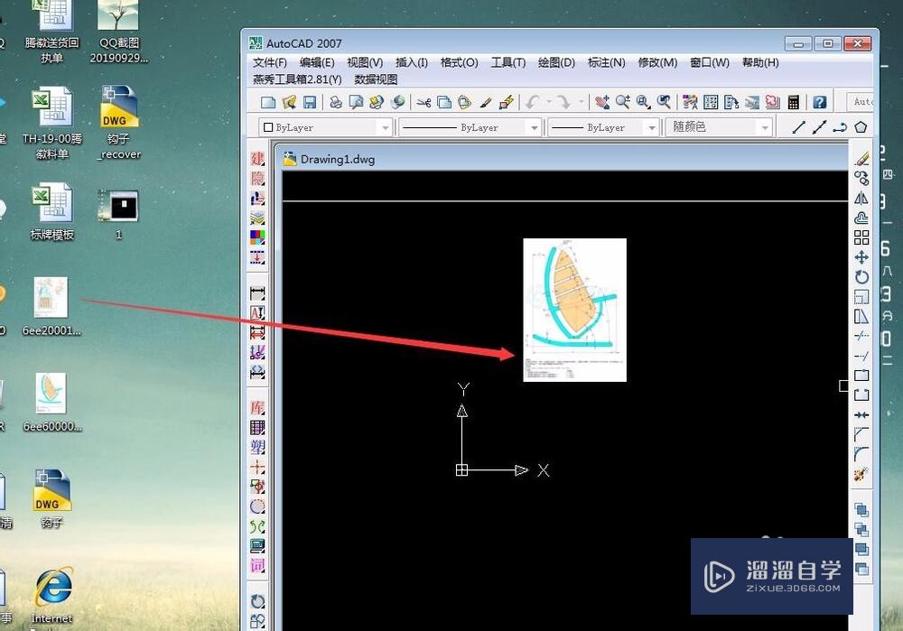Click the 词 tool icon in left toolbar
Image resolution: width=903 pixels, height=631 pixels.
click(x=257, y=565)
